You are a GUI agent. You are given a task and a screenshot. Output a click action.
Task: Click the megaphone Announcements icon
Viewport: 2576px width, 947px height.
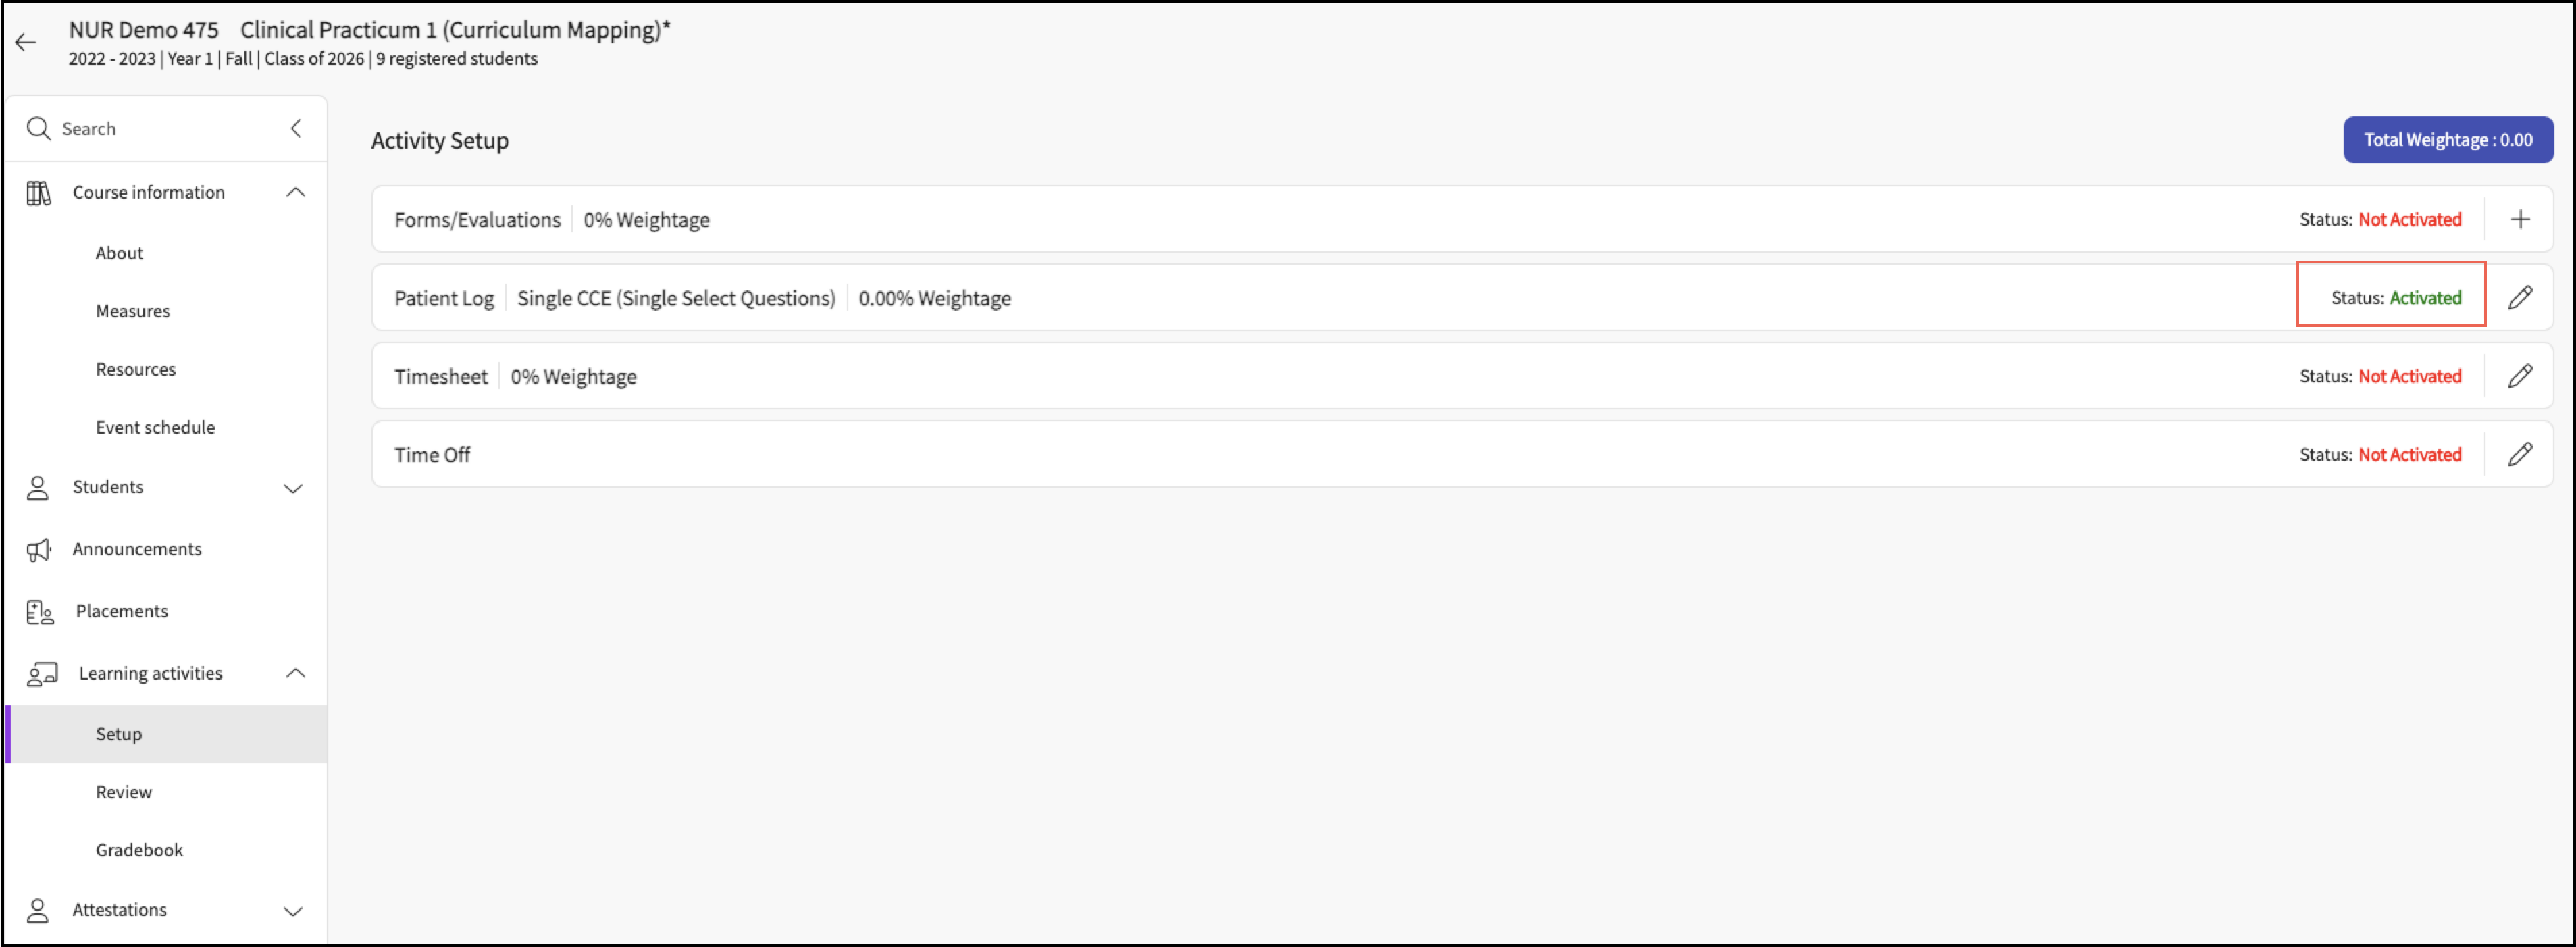pos(39,550)
